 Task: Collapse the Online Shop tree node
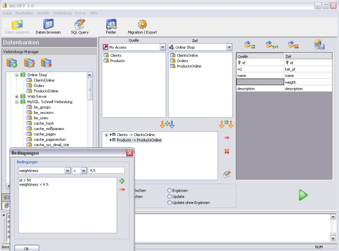pyautogui.click(x=17, y=75)
